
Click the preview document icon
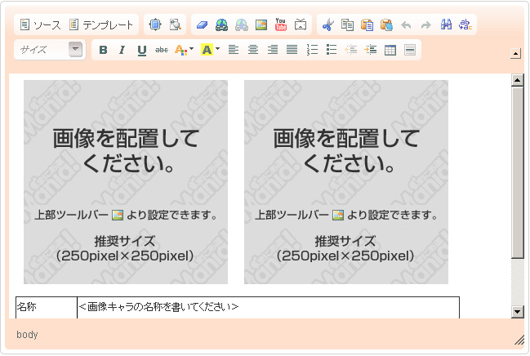[175, 25]
